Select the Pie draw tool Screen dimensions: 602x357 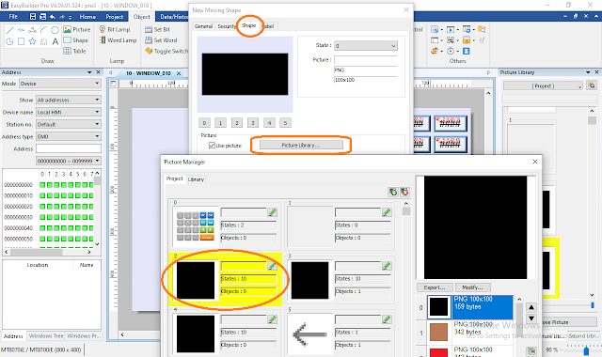coord(10,41)
